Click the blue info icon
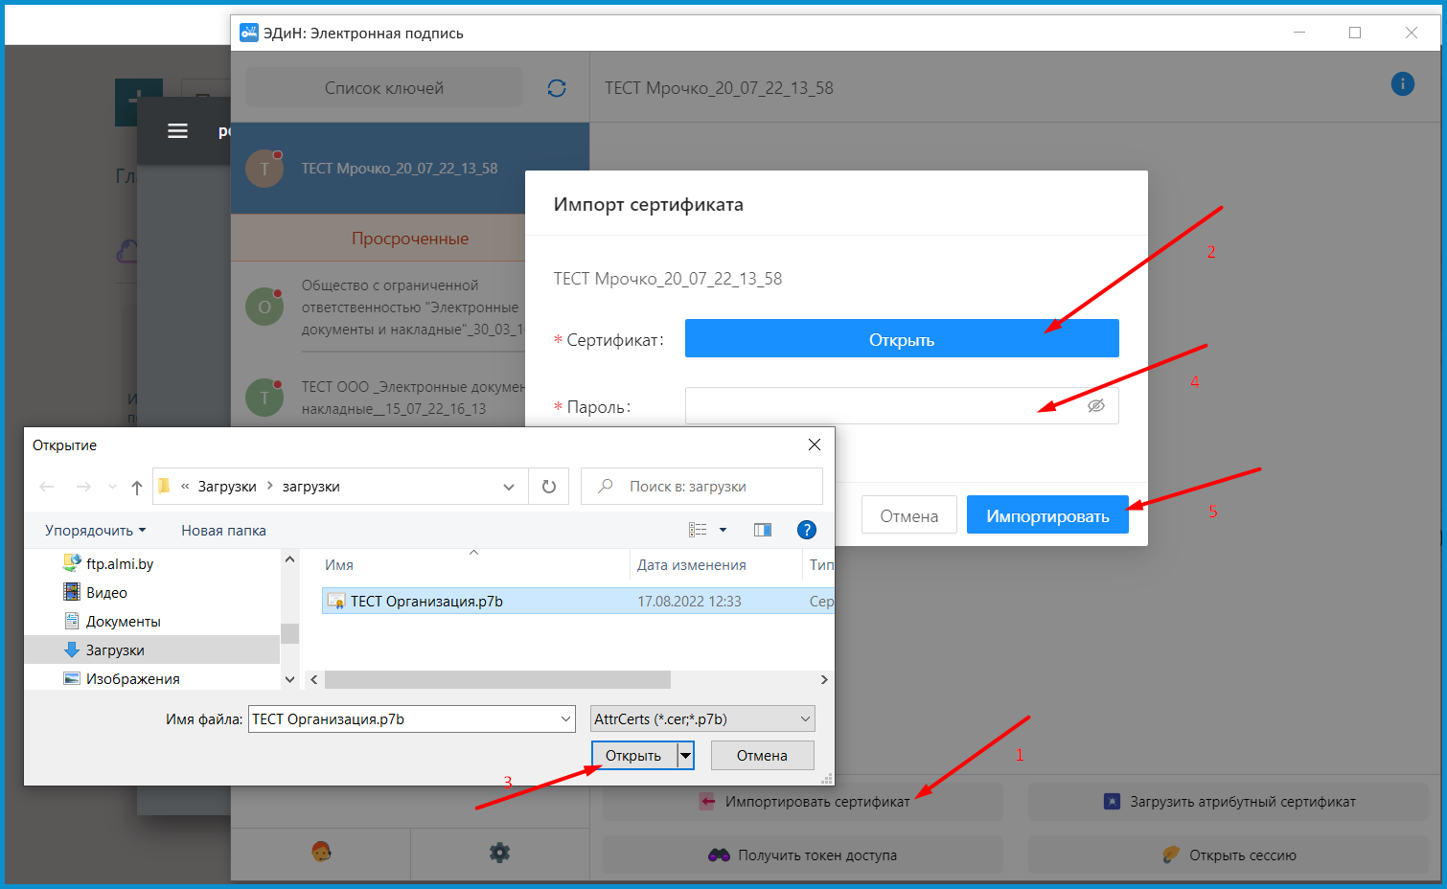The image size is (1447, 889). pyautogui.click(x=1402, y=84)
